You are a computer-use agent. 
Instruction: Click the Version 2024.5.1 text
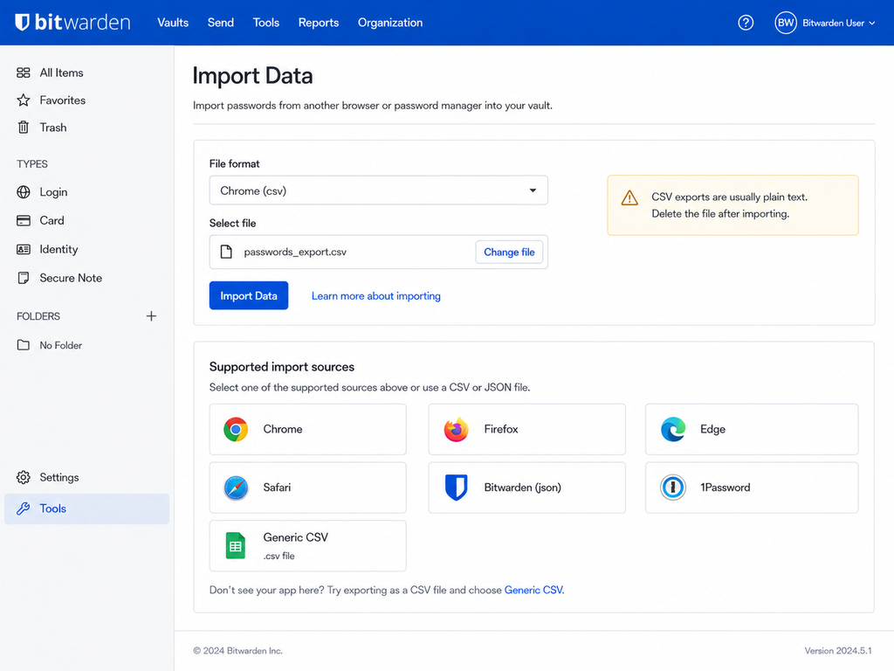click(838, 650)
